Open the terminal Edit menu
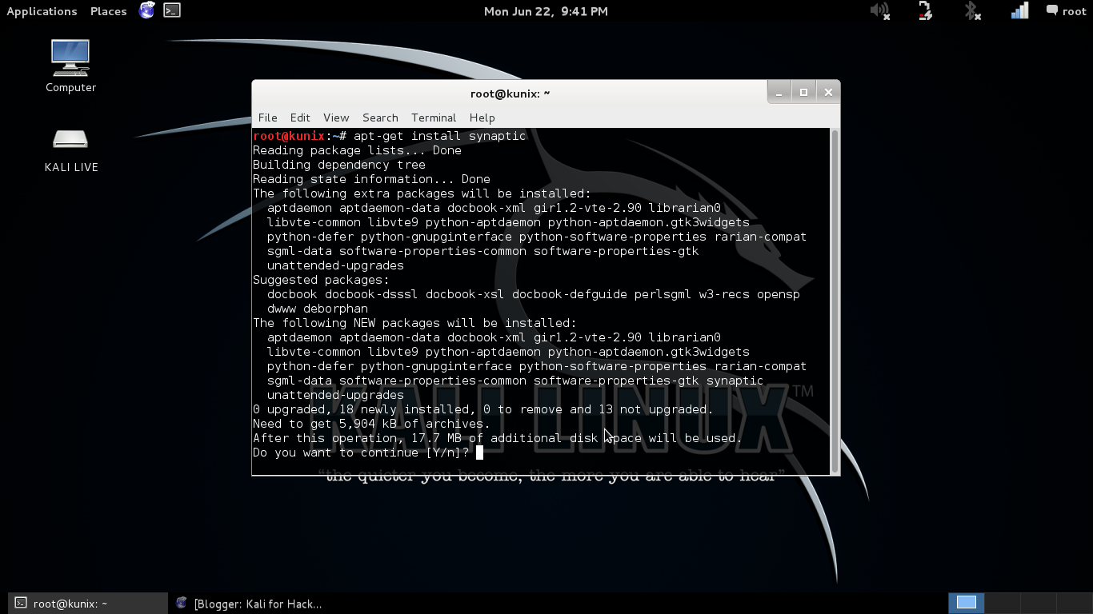 click(x=300, y=118)
